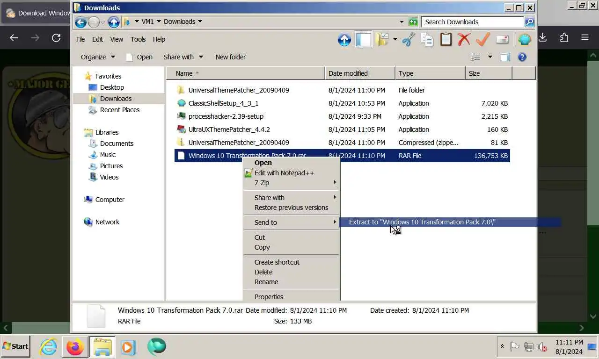Open the Share with dropdown in the command bar
Screen dimensions: 599x359
point(183,57)
